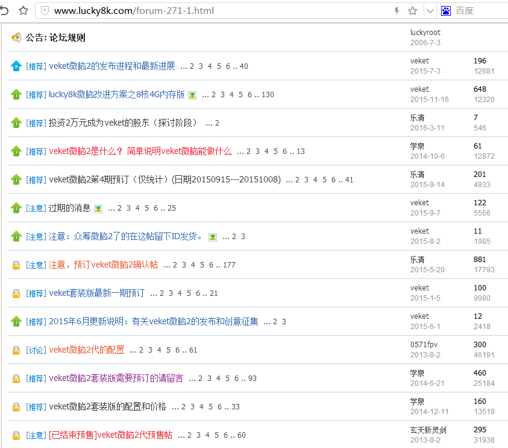508x448 pixels.
Task: Open the 论坛规则 announcement link
Action: click(67, 37)
